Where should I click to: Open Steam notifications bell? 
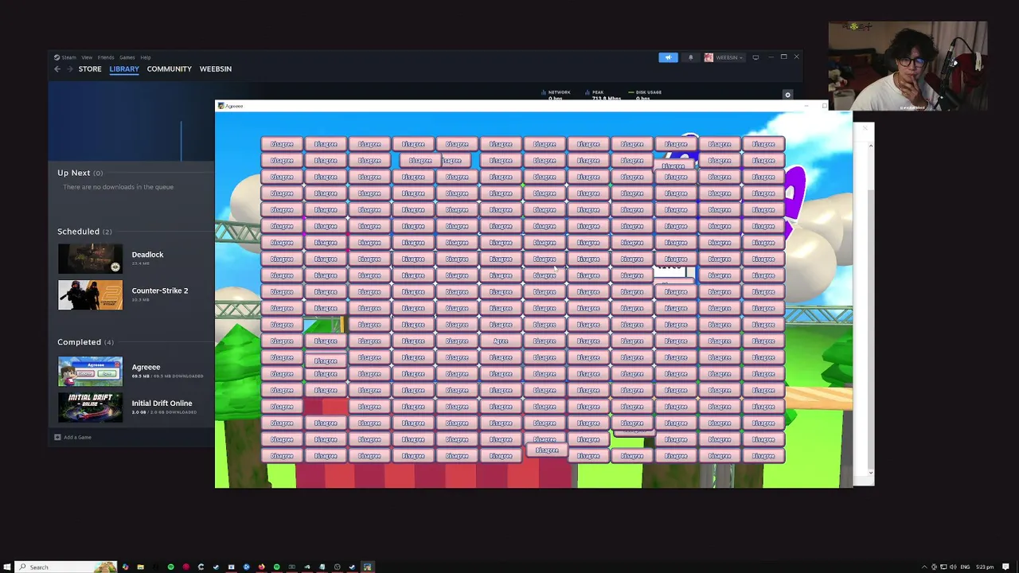[690, 57]
